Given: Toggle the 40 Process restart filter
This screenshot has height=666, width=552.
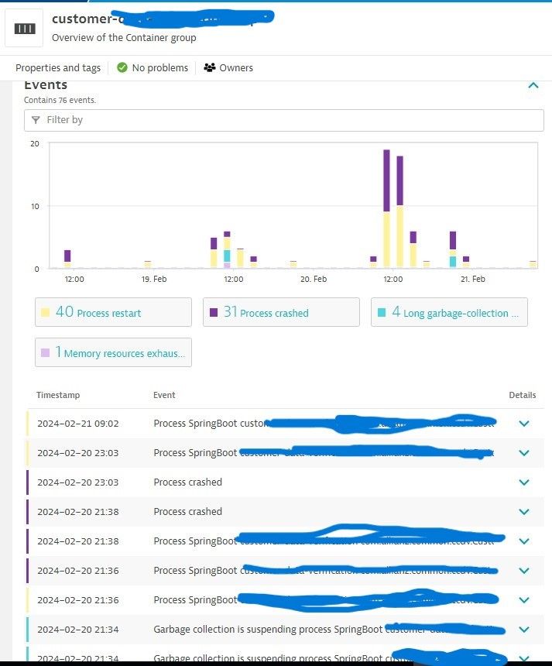Looking at the screenshot, I should (113, 313).
